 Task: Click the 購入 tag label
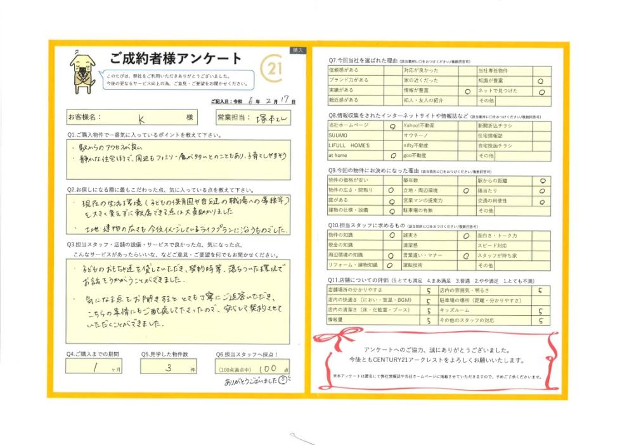click(298, 51)
